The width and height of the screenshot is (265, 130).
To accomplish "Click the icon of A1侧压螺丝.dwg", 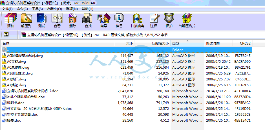I will [4, 73].
